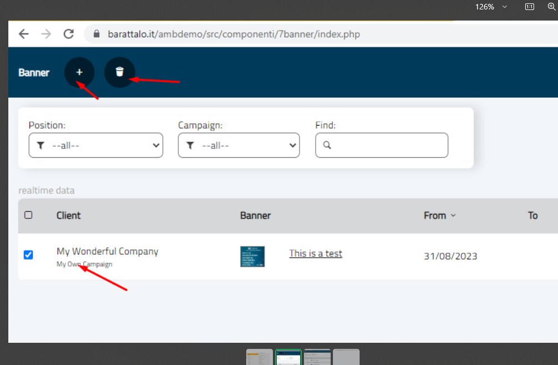Screen dimensions: 558x365
Task: Open the "This is a test" link
Action: 315,253
